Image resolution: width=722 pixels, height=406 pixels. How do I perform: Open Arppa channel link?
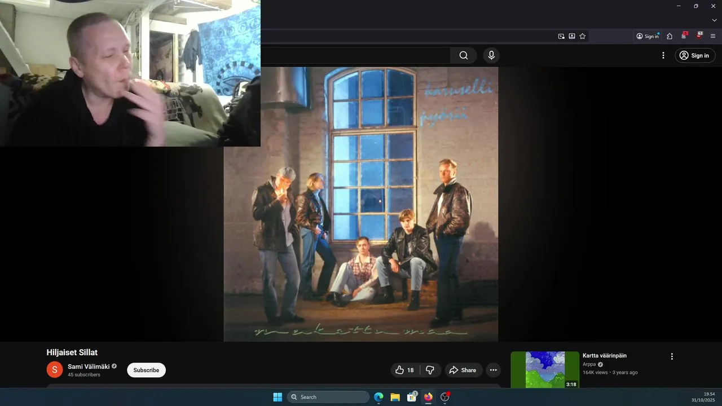(x=589, y=364)
